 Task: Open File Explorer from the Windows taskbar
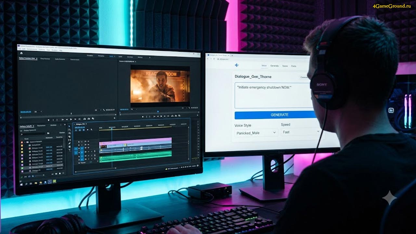[x=36, y=183]
